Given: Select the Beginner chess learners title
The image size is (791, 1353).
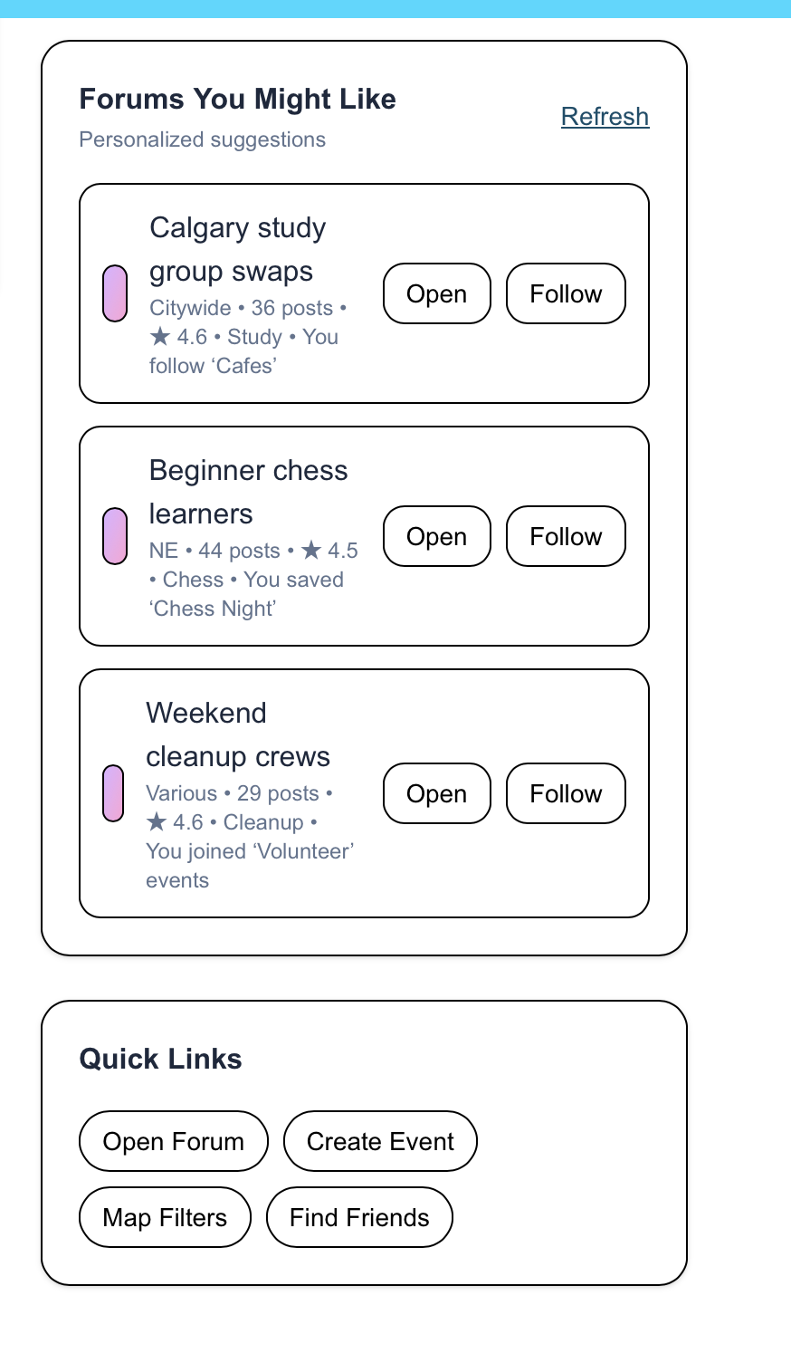Looking at the screenshot, I should [248, 493].
